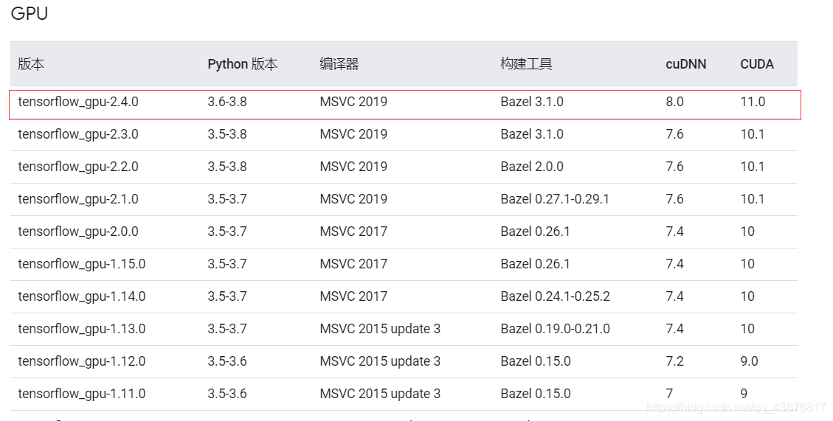
Task: Click Python 3.5-3.6 in tensorflow_gpu-1.11.0 row
Action: [x=227, y=393]
